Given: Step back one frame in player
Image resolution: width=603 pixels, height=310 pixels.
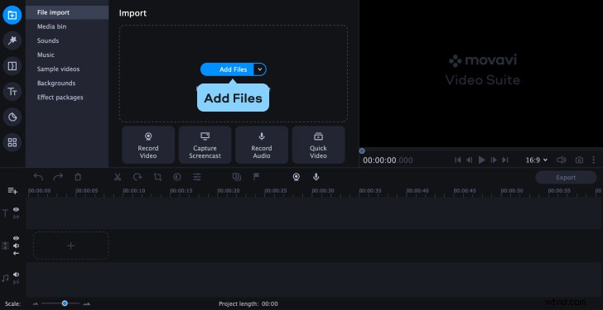Looking at the screenshot, I should 470,160.
